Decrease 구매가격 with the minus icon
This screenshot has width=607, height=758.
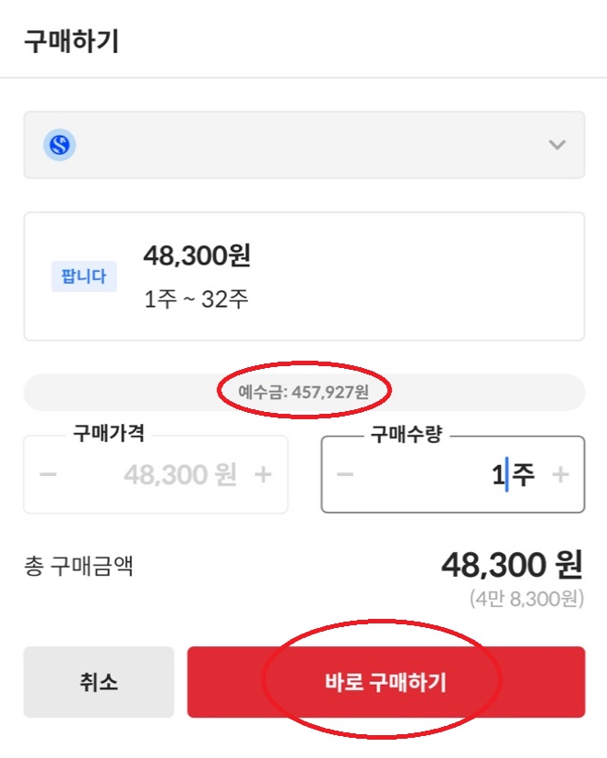coord(49,474)
